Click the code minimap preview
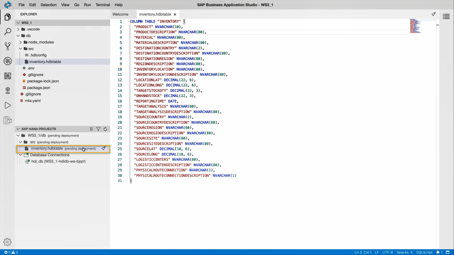Screen dimensions: 454x255 click(x=415, y=26)
